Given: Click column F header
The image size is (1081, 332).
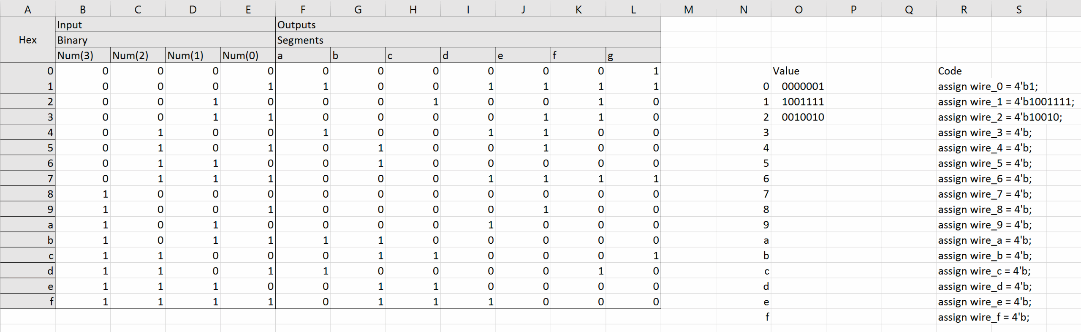Looking at the screenshot, I should pyautogui.click(x=303, y=9).
